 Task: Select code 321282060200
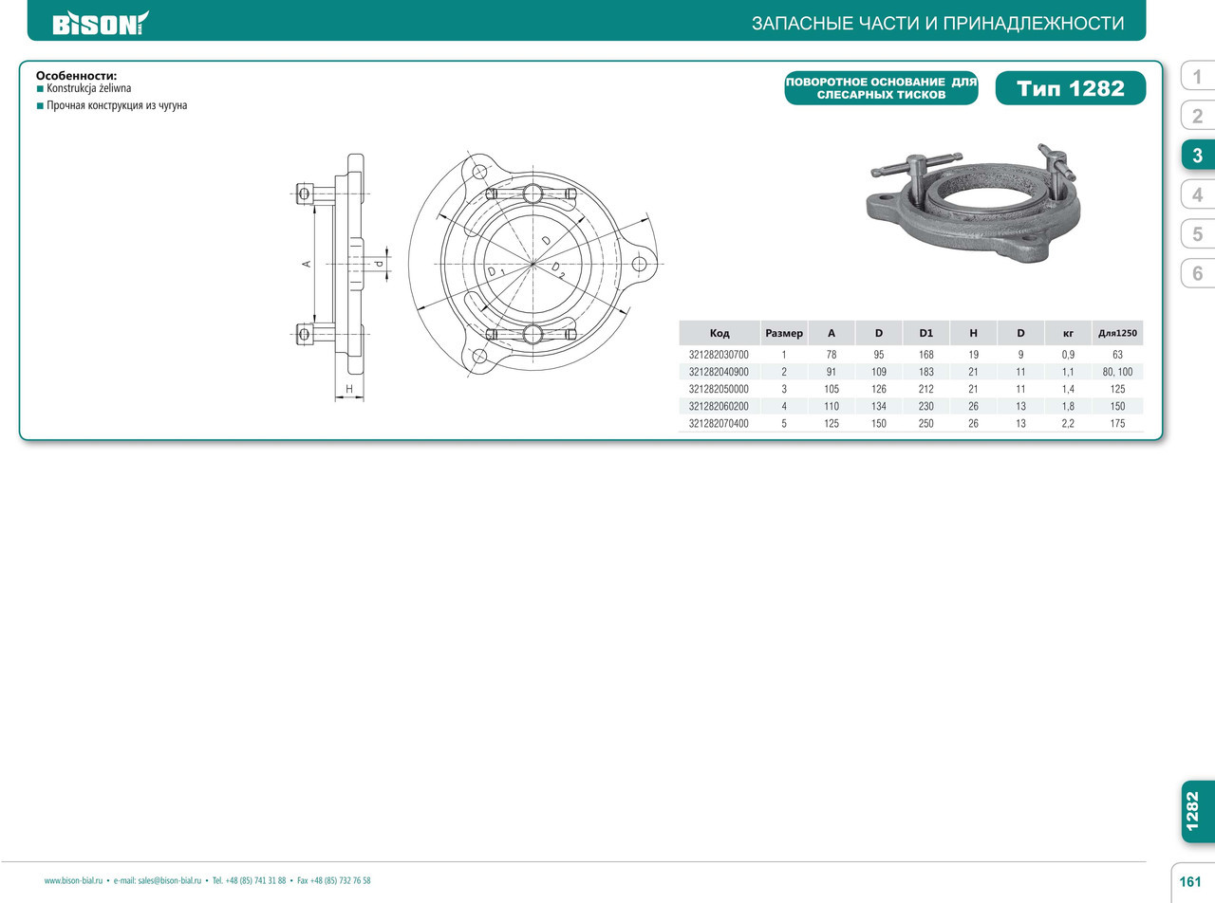[719, 406]
